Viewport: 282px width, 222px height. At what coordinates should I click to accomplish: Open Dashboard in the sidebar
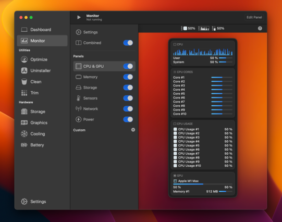(x=42, y=30)
